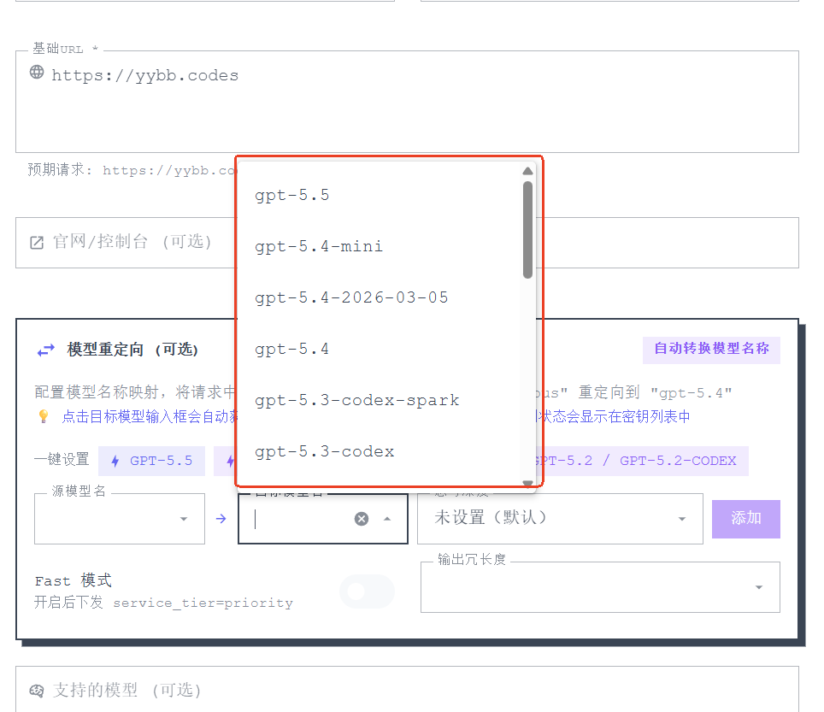Click the 预期请求 URL text
824x712 pixels.
click(132, 170)
